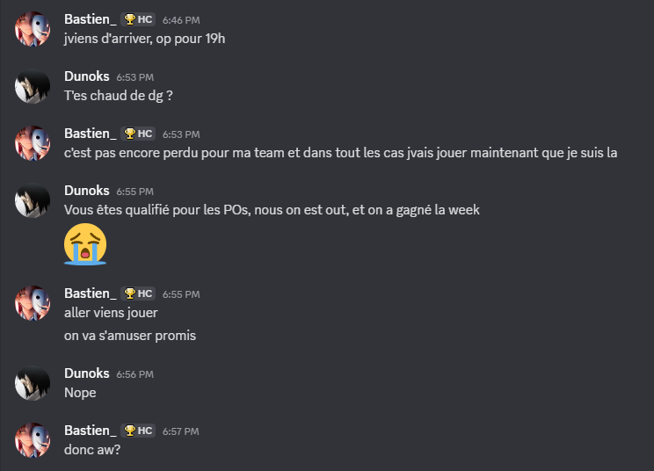Image resolution: width=654 pixels, height=471 pixels.
Task: Click the HC trophy tag at 6:57 PM
Action: (x=138, y=431)
